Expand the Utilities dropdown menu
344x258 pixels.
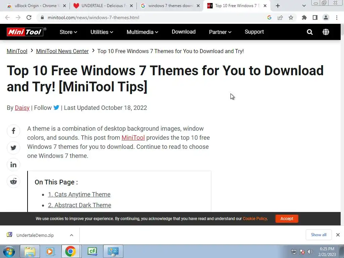pos(102,32)
